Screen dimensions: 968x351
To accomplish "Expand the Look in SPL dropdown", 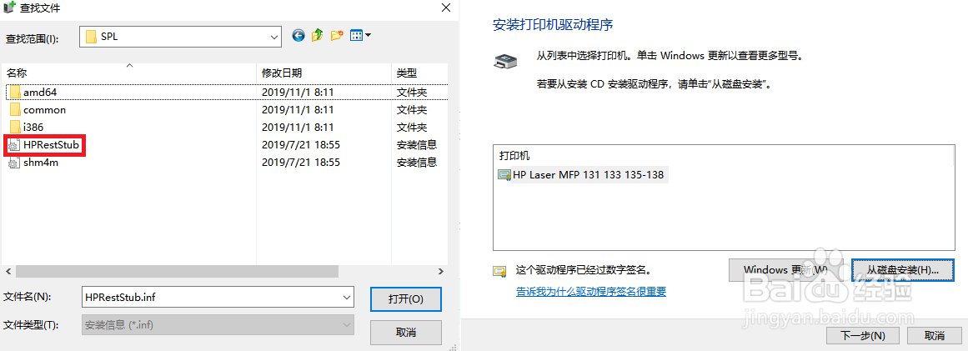I will pos(274,37).
